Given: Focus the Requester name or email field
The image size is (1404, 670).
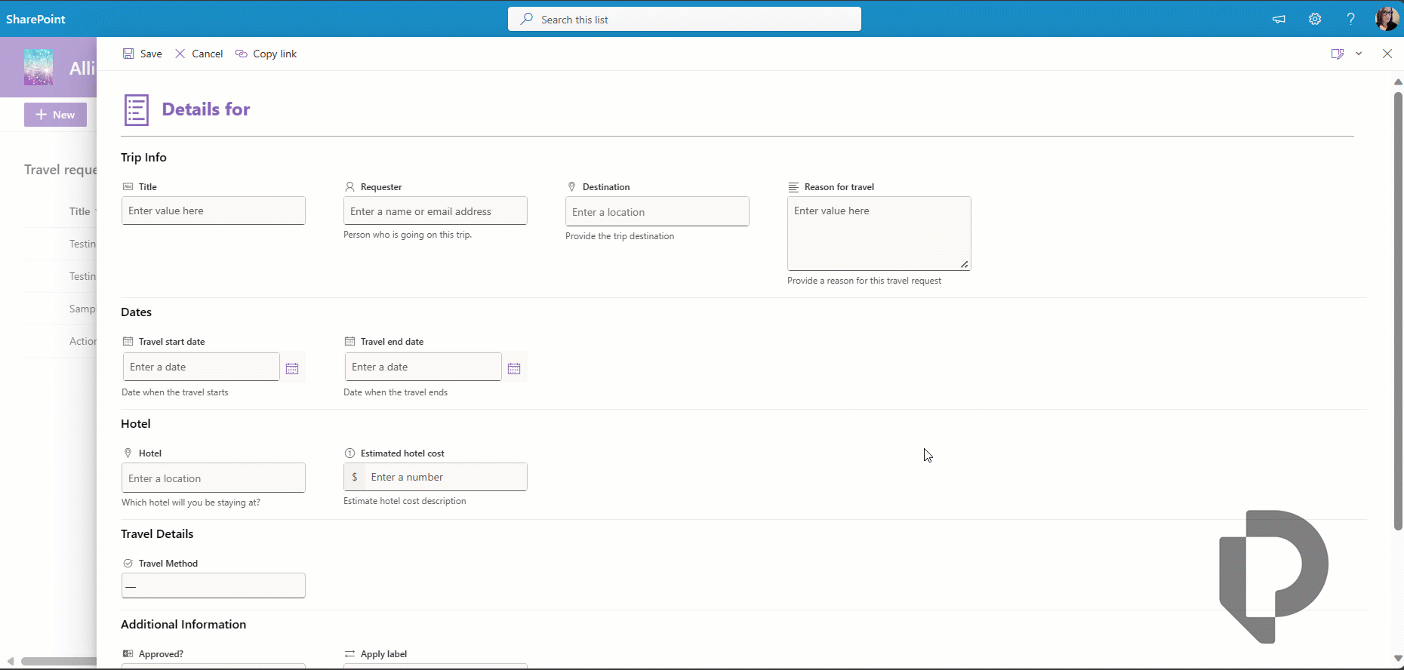Looking at the screenshot, I should (436, 211).
